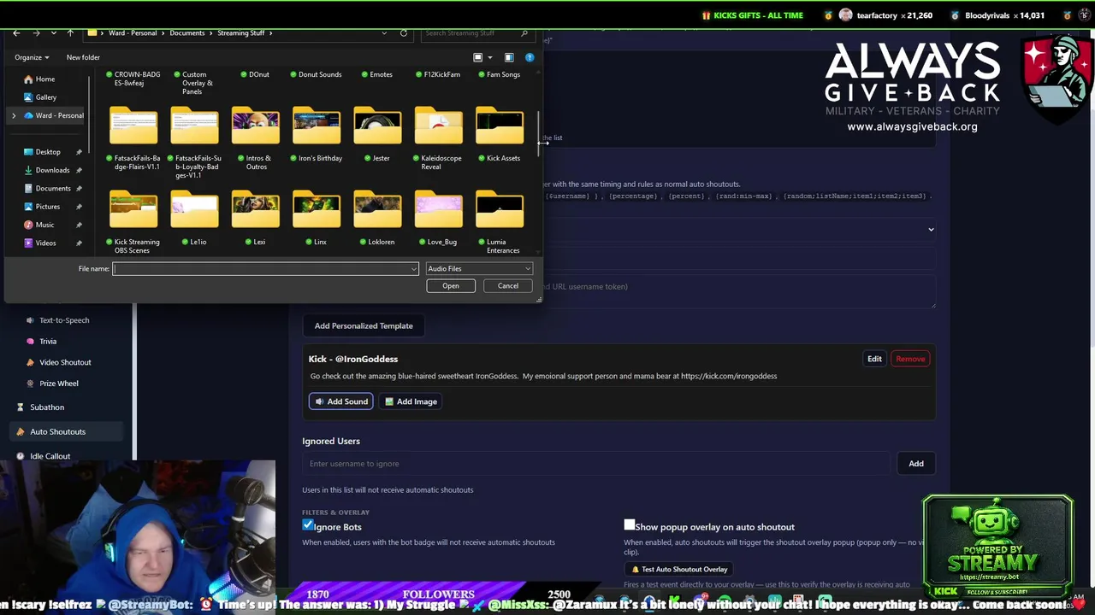Open the Idle Callout sidebar item
1095x615 pixels.
tap(50, 456)
